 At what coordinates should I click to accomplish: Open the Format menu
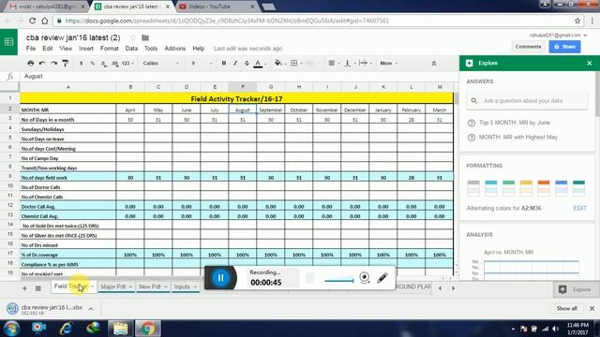pos(110,49)
